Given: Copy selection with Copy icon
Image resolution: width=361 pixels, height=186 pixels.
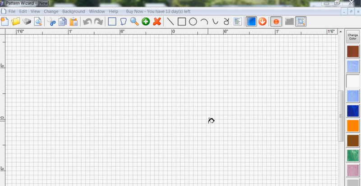Looking at the screenshot, I should point(62,22).
